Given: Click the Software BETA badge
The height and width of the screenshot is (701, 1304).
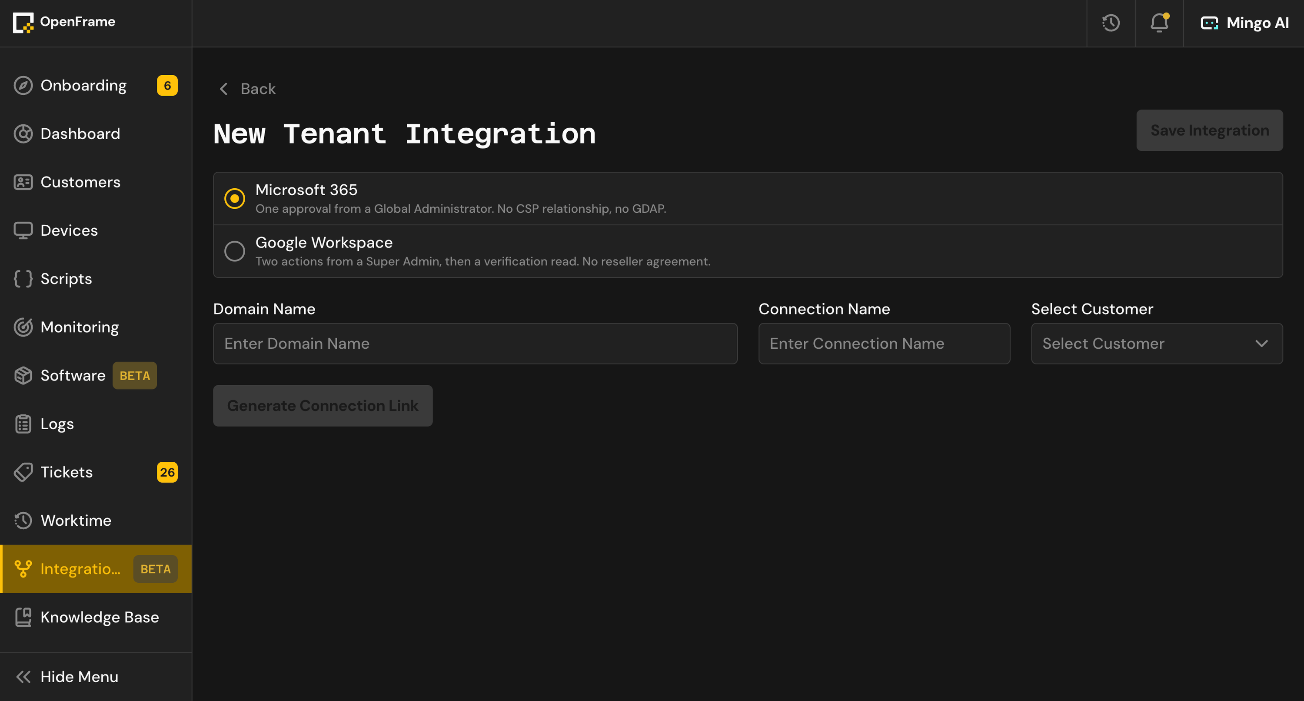Looking at the screenshot, I should click(x=135, y=375).
